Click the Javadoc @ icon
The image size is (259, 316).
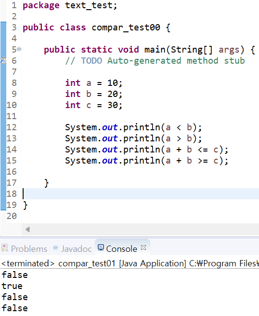(56, 247)
